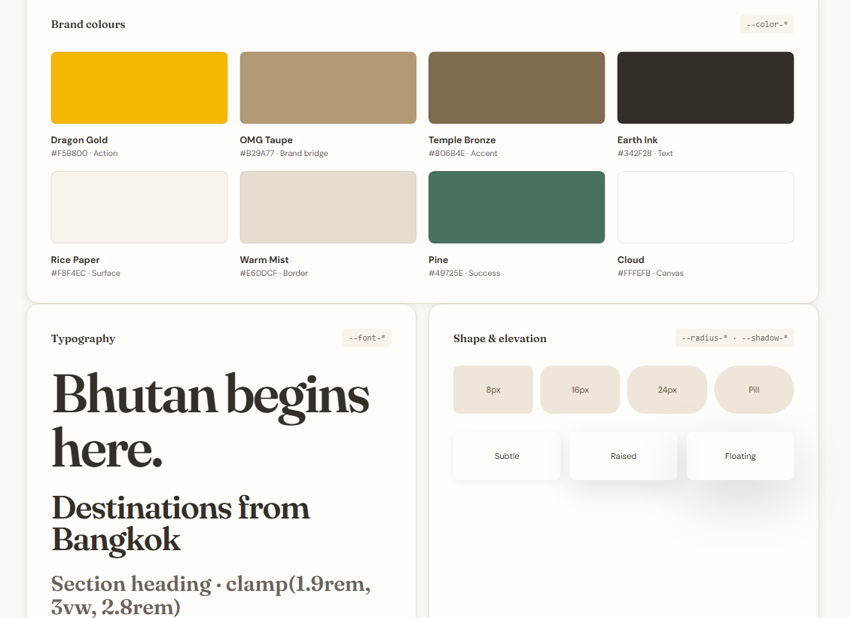The image size is (851, 618).
Task: Click the #E6DDCF · Border text
Action: click(x=273, y=273)
